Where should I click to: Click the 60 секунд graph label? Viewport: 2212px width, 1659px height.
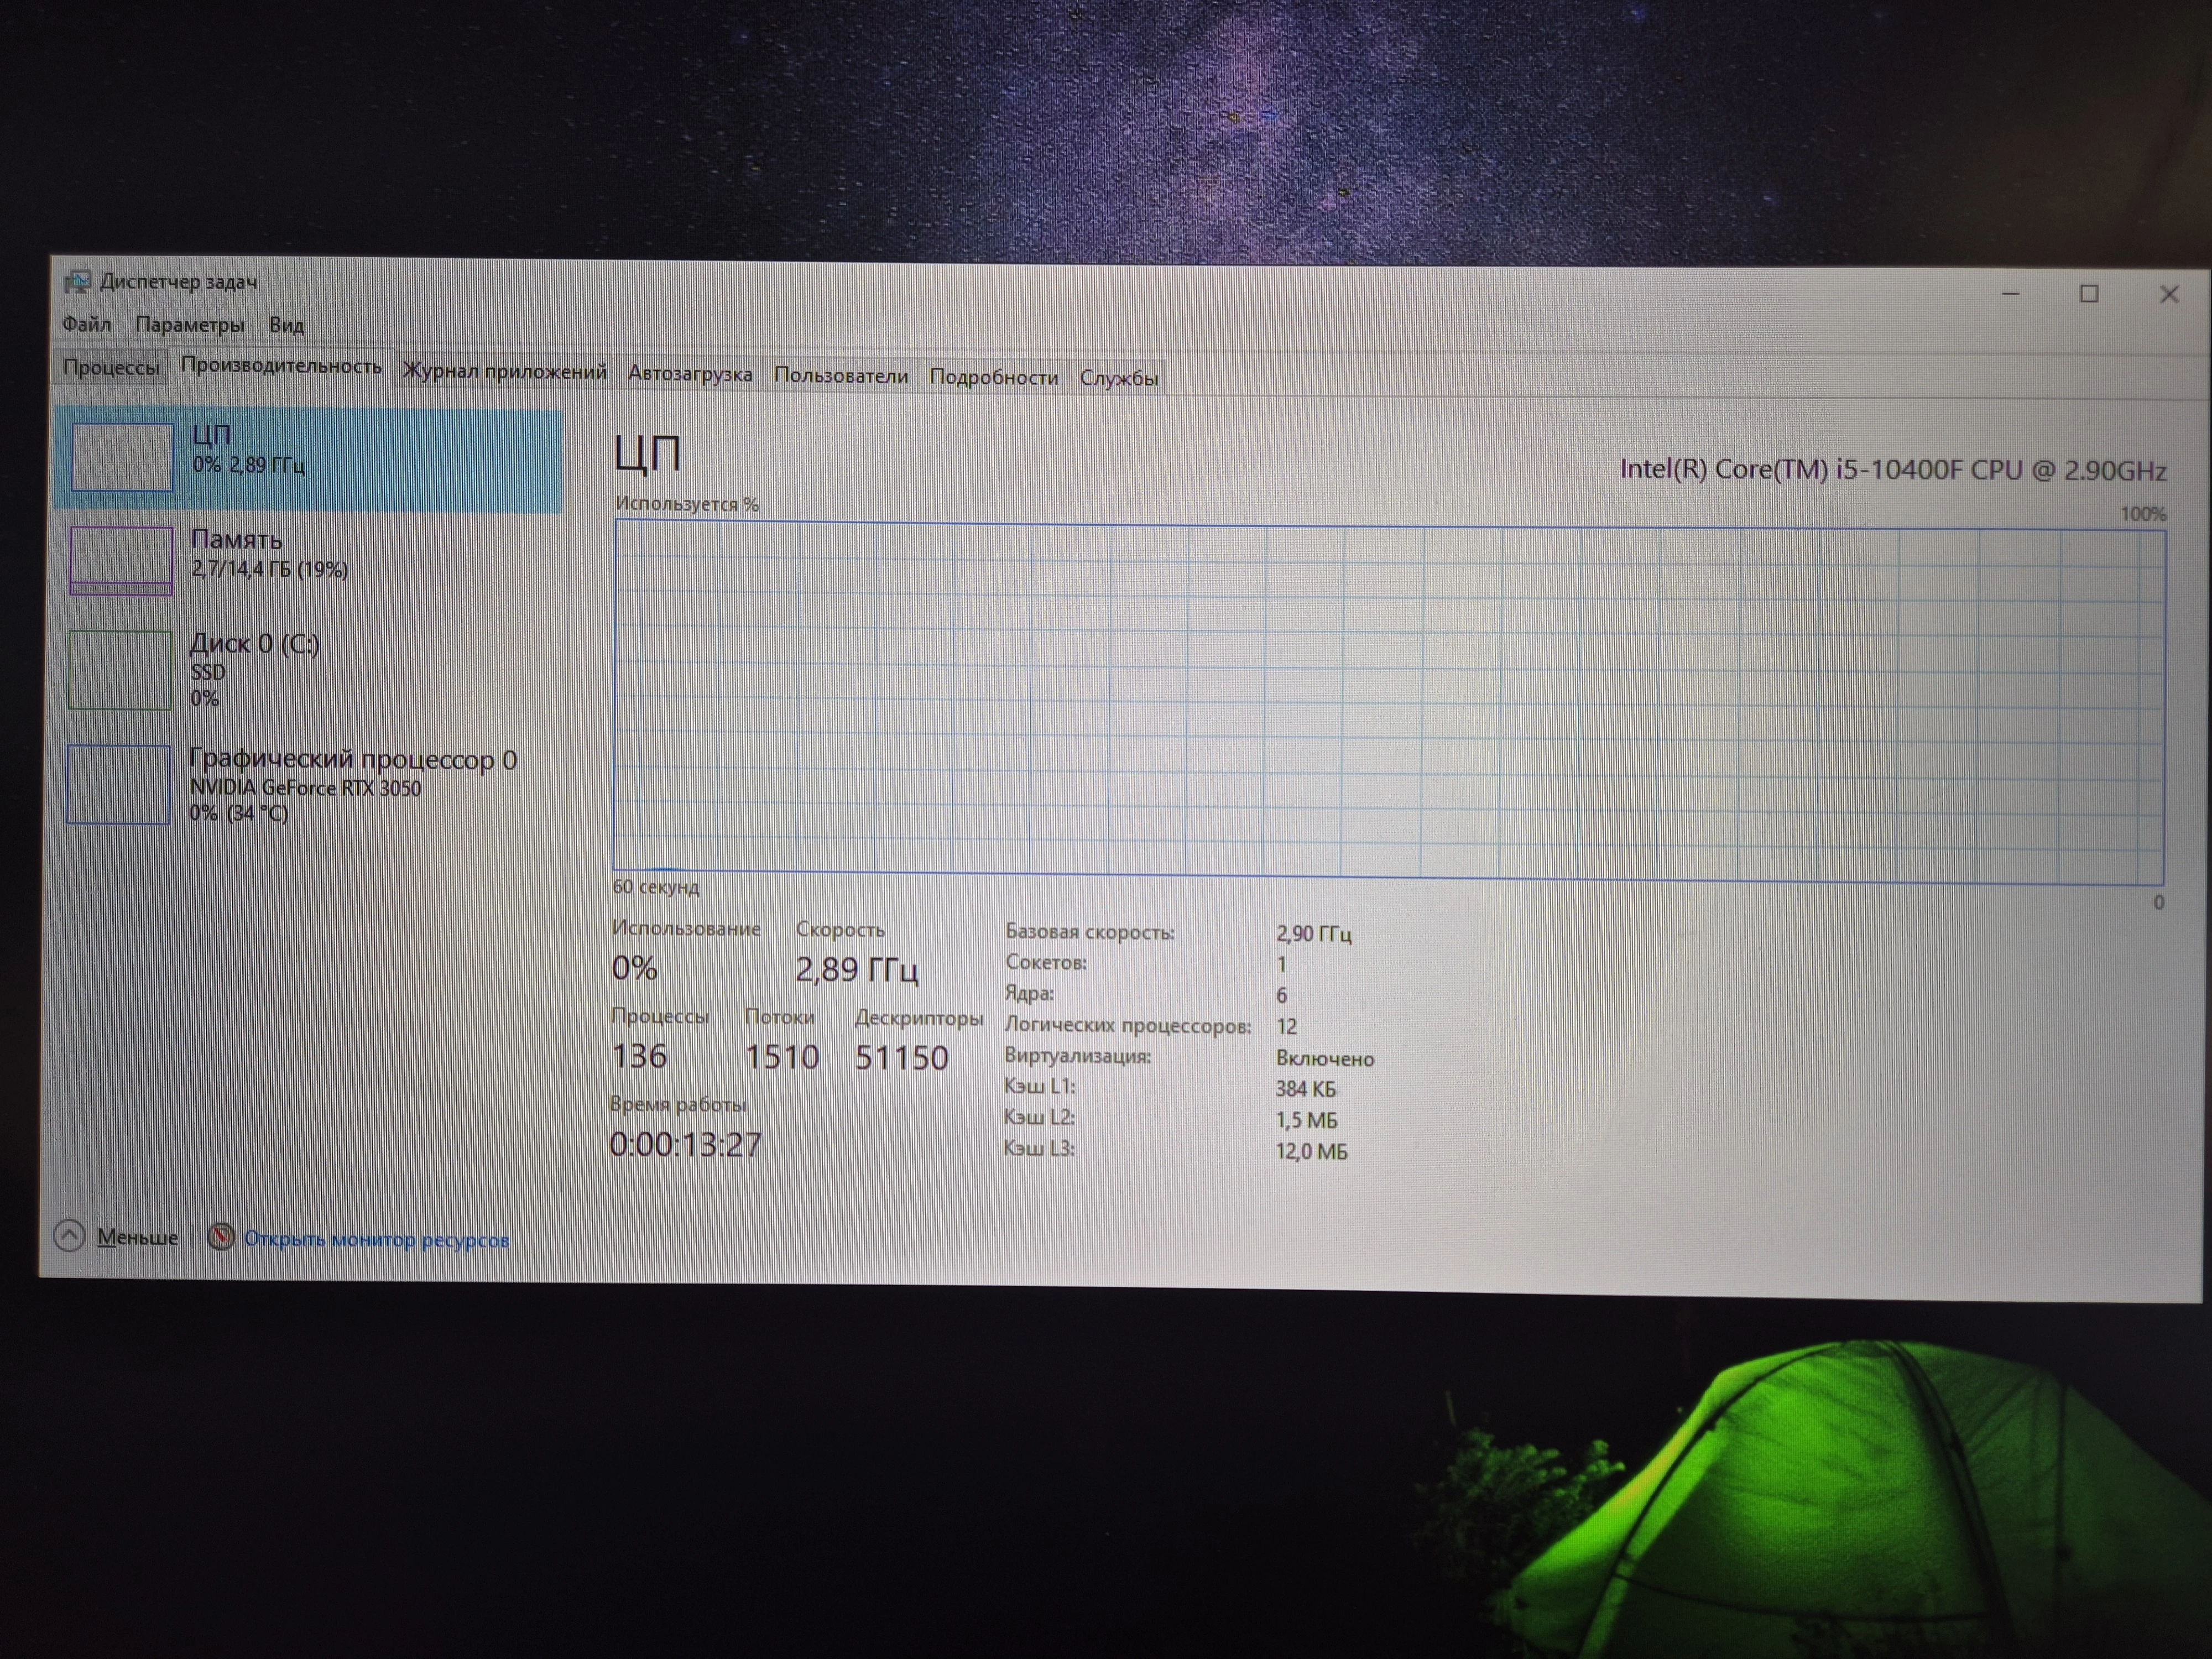[656, 887]
